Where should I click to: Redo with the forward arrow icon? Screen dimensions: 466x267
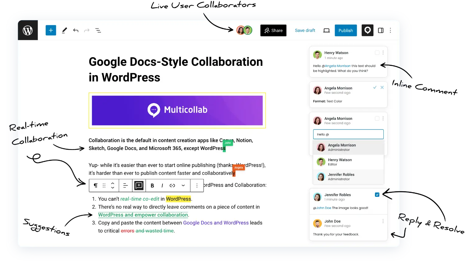point(87,30)
